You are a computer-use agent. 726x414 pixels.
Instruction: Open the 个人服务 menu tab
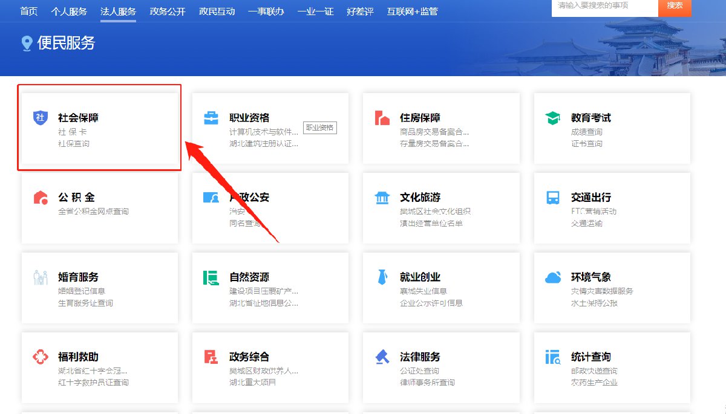(x=69, y=11)
